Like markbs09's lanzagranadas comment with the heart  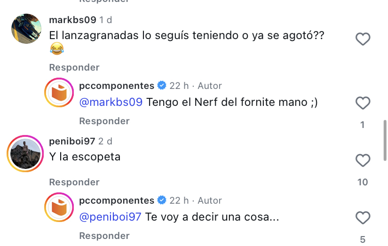(x=363, y=40)
